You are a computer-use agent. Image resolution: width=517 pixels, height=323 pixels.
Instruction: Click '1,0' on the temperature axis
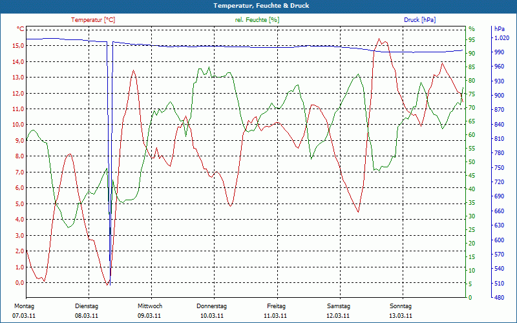click(x=19, y=267)
